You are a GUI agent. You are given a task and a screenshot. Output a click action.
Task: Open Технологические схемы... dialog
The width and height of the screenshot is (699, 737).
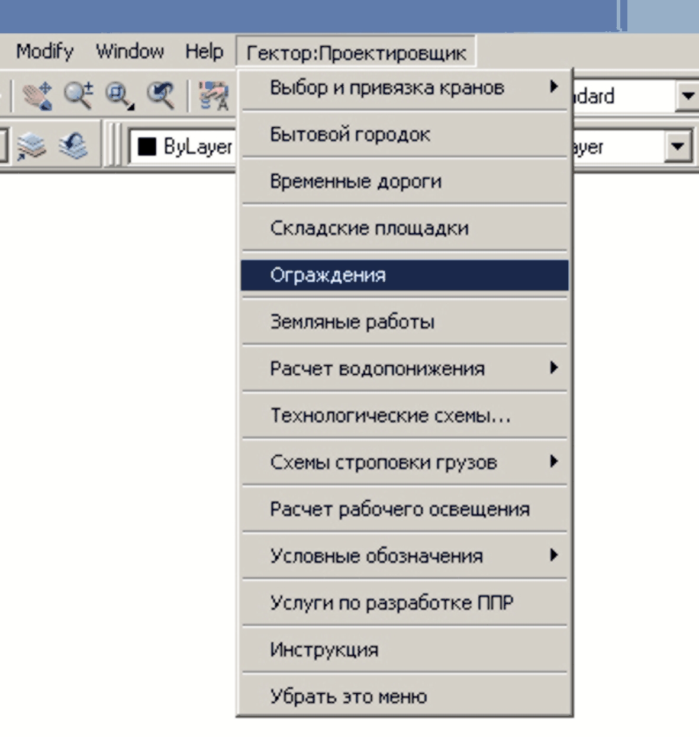click(x=405, y=416)
